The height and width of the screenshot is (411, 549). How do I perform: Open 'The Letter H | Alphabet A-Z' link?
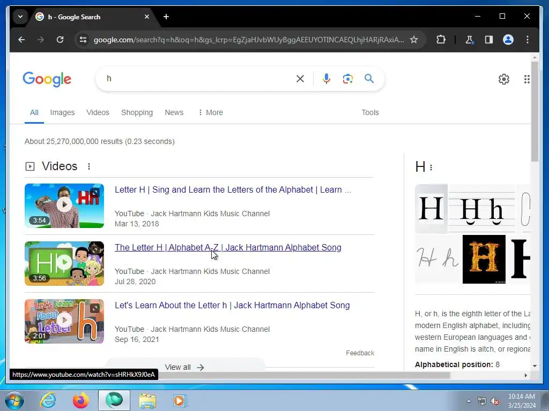tap(228, 247)
